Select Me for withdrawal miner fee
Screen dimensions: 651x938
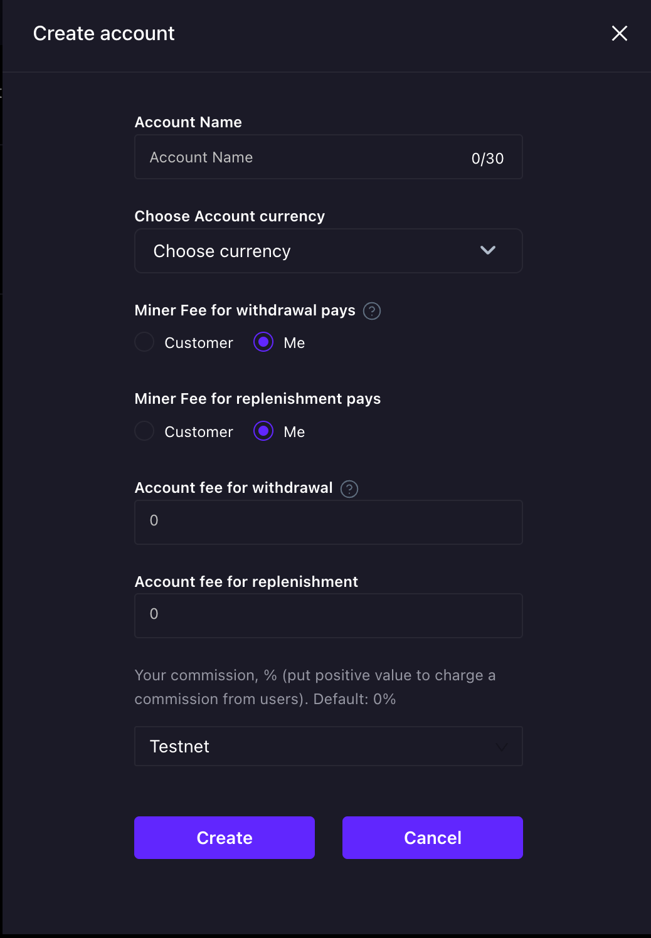click(263, 342)
